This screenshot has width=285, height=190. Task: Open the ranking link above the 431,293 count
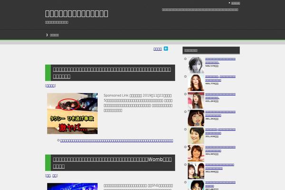pyautogui.click(x=220, y=96)
